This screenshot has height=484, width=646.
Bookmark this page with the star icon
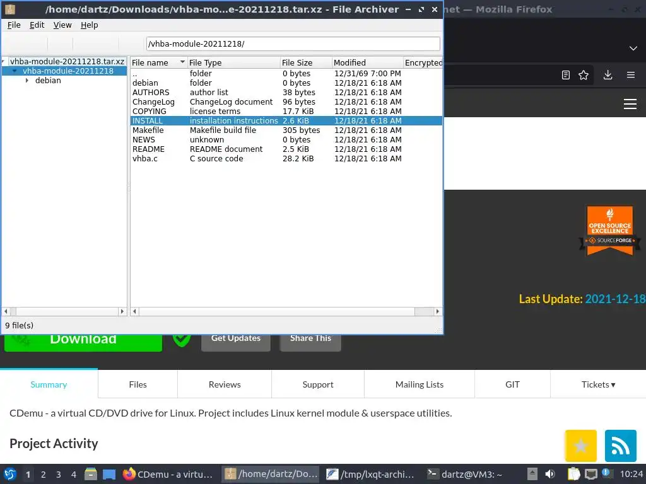[x=584, y=75]
